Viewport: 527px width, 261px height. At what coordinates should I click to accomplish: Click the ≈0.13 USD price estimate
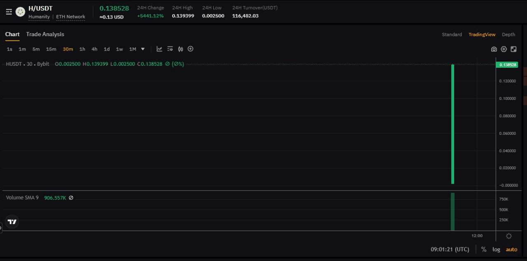(x=112, y=17)
